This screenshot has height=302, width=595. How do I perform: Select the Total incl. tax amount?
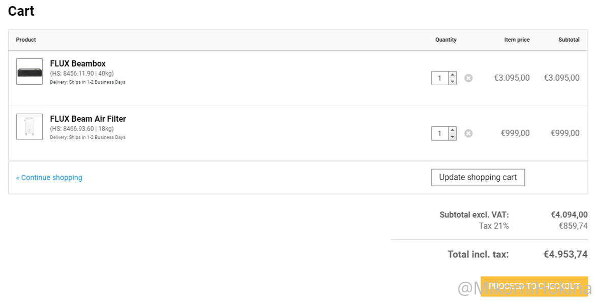pyautogui.click(x=566, y=254)
